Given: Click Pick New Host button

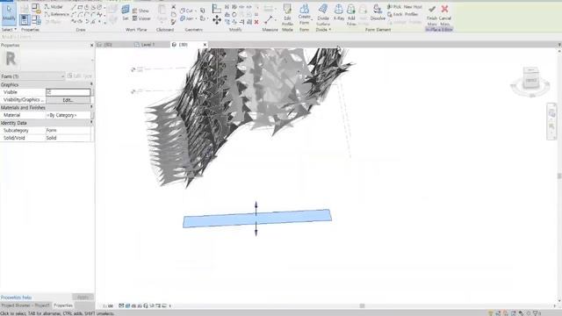Looking at the screenshot, I should [405, 7].
